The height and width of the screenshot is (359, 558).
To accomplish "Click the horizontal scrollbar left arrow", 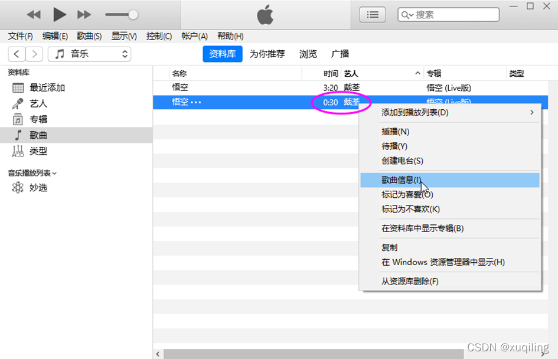I will [x=158, y=354].
